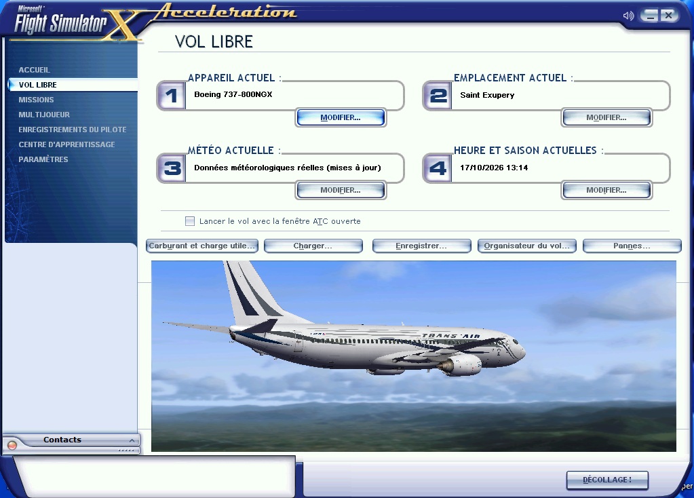694x498 pixels.
Task: Modify the current aircraft Boeing 737-800NGX
Action: (341, 118)
